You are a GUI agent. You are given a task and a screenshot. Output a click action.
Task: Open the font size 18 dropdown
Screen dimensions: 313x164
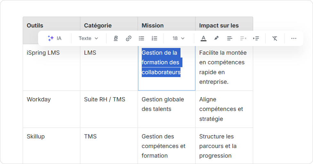coord(179,38)
